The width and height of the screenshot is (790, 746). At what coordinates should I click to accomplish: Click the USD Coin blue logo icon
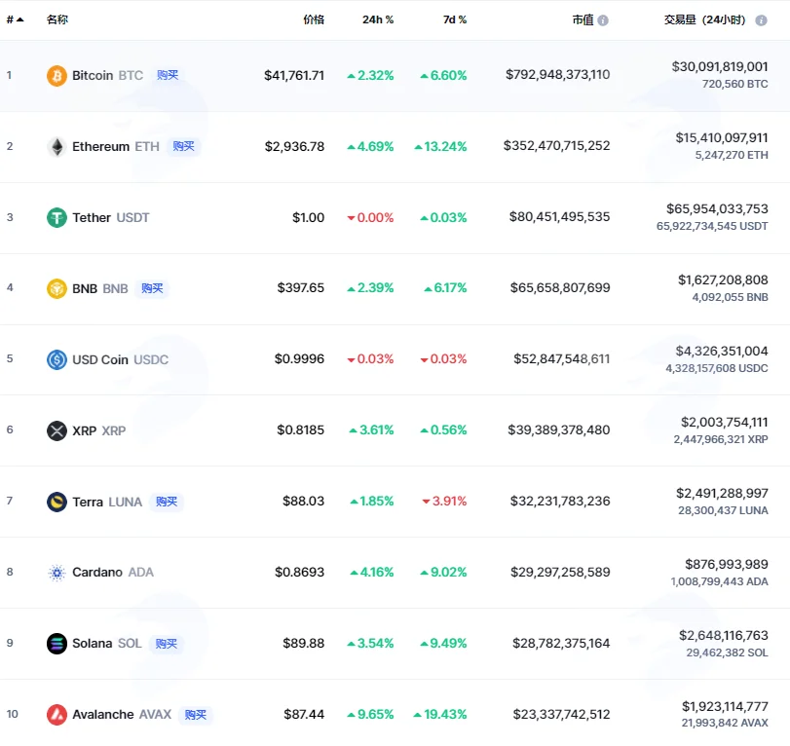click(x=56, y=359)
